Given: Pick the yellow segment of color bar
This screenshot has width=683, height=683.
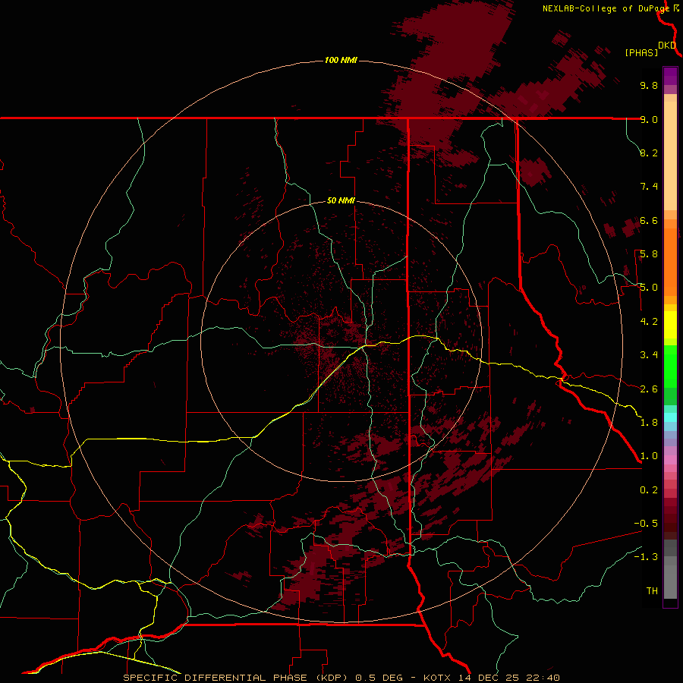Looking at the screenshot, I should [670, 325].
